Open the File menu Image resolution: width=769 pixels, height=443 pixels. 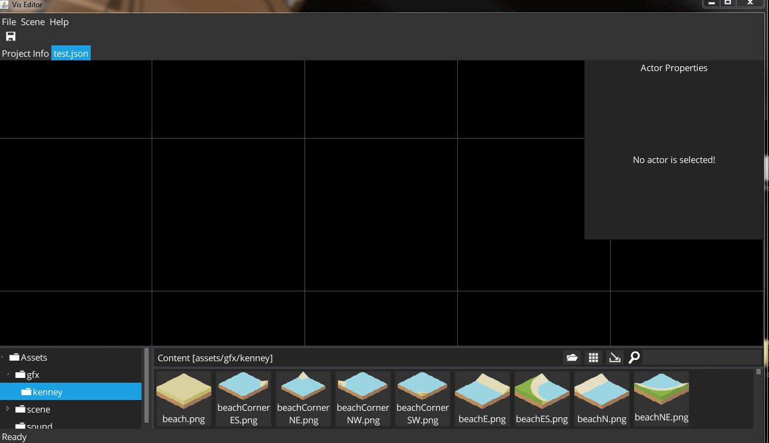coord(9,22)
